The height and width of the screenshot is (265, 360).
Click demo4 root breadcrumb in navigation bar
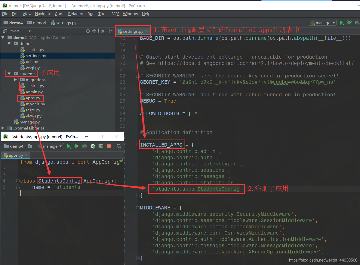coord(13,23)
